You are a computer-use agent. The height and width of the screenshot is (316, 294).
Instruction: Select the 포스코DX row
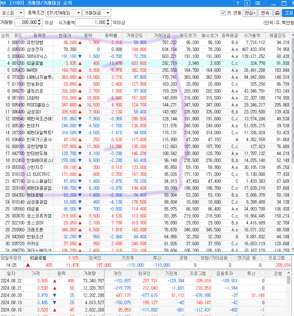pos(145,223)
